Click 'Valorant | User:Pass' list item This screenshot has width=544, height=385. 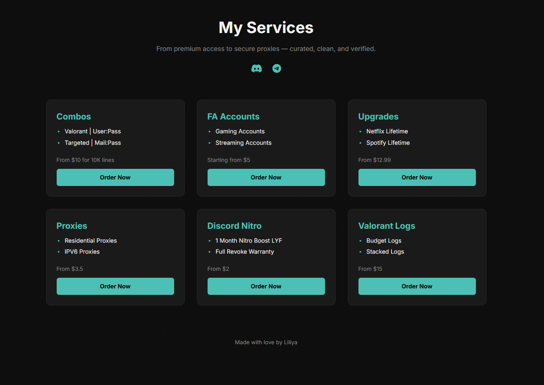93,131
